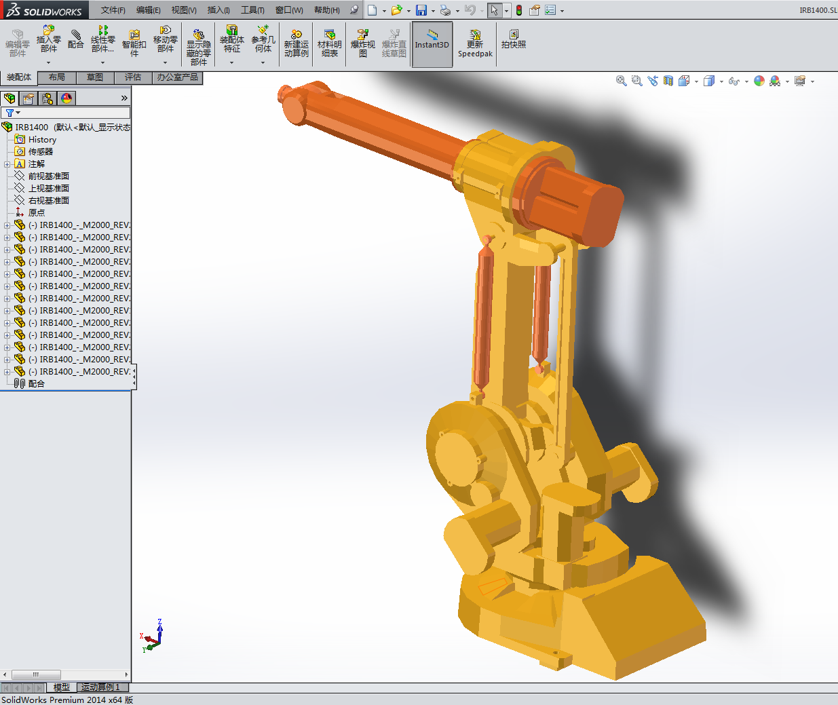Open the PropertyManager panel tab

28,98
